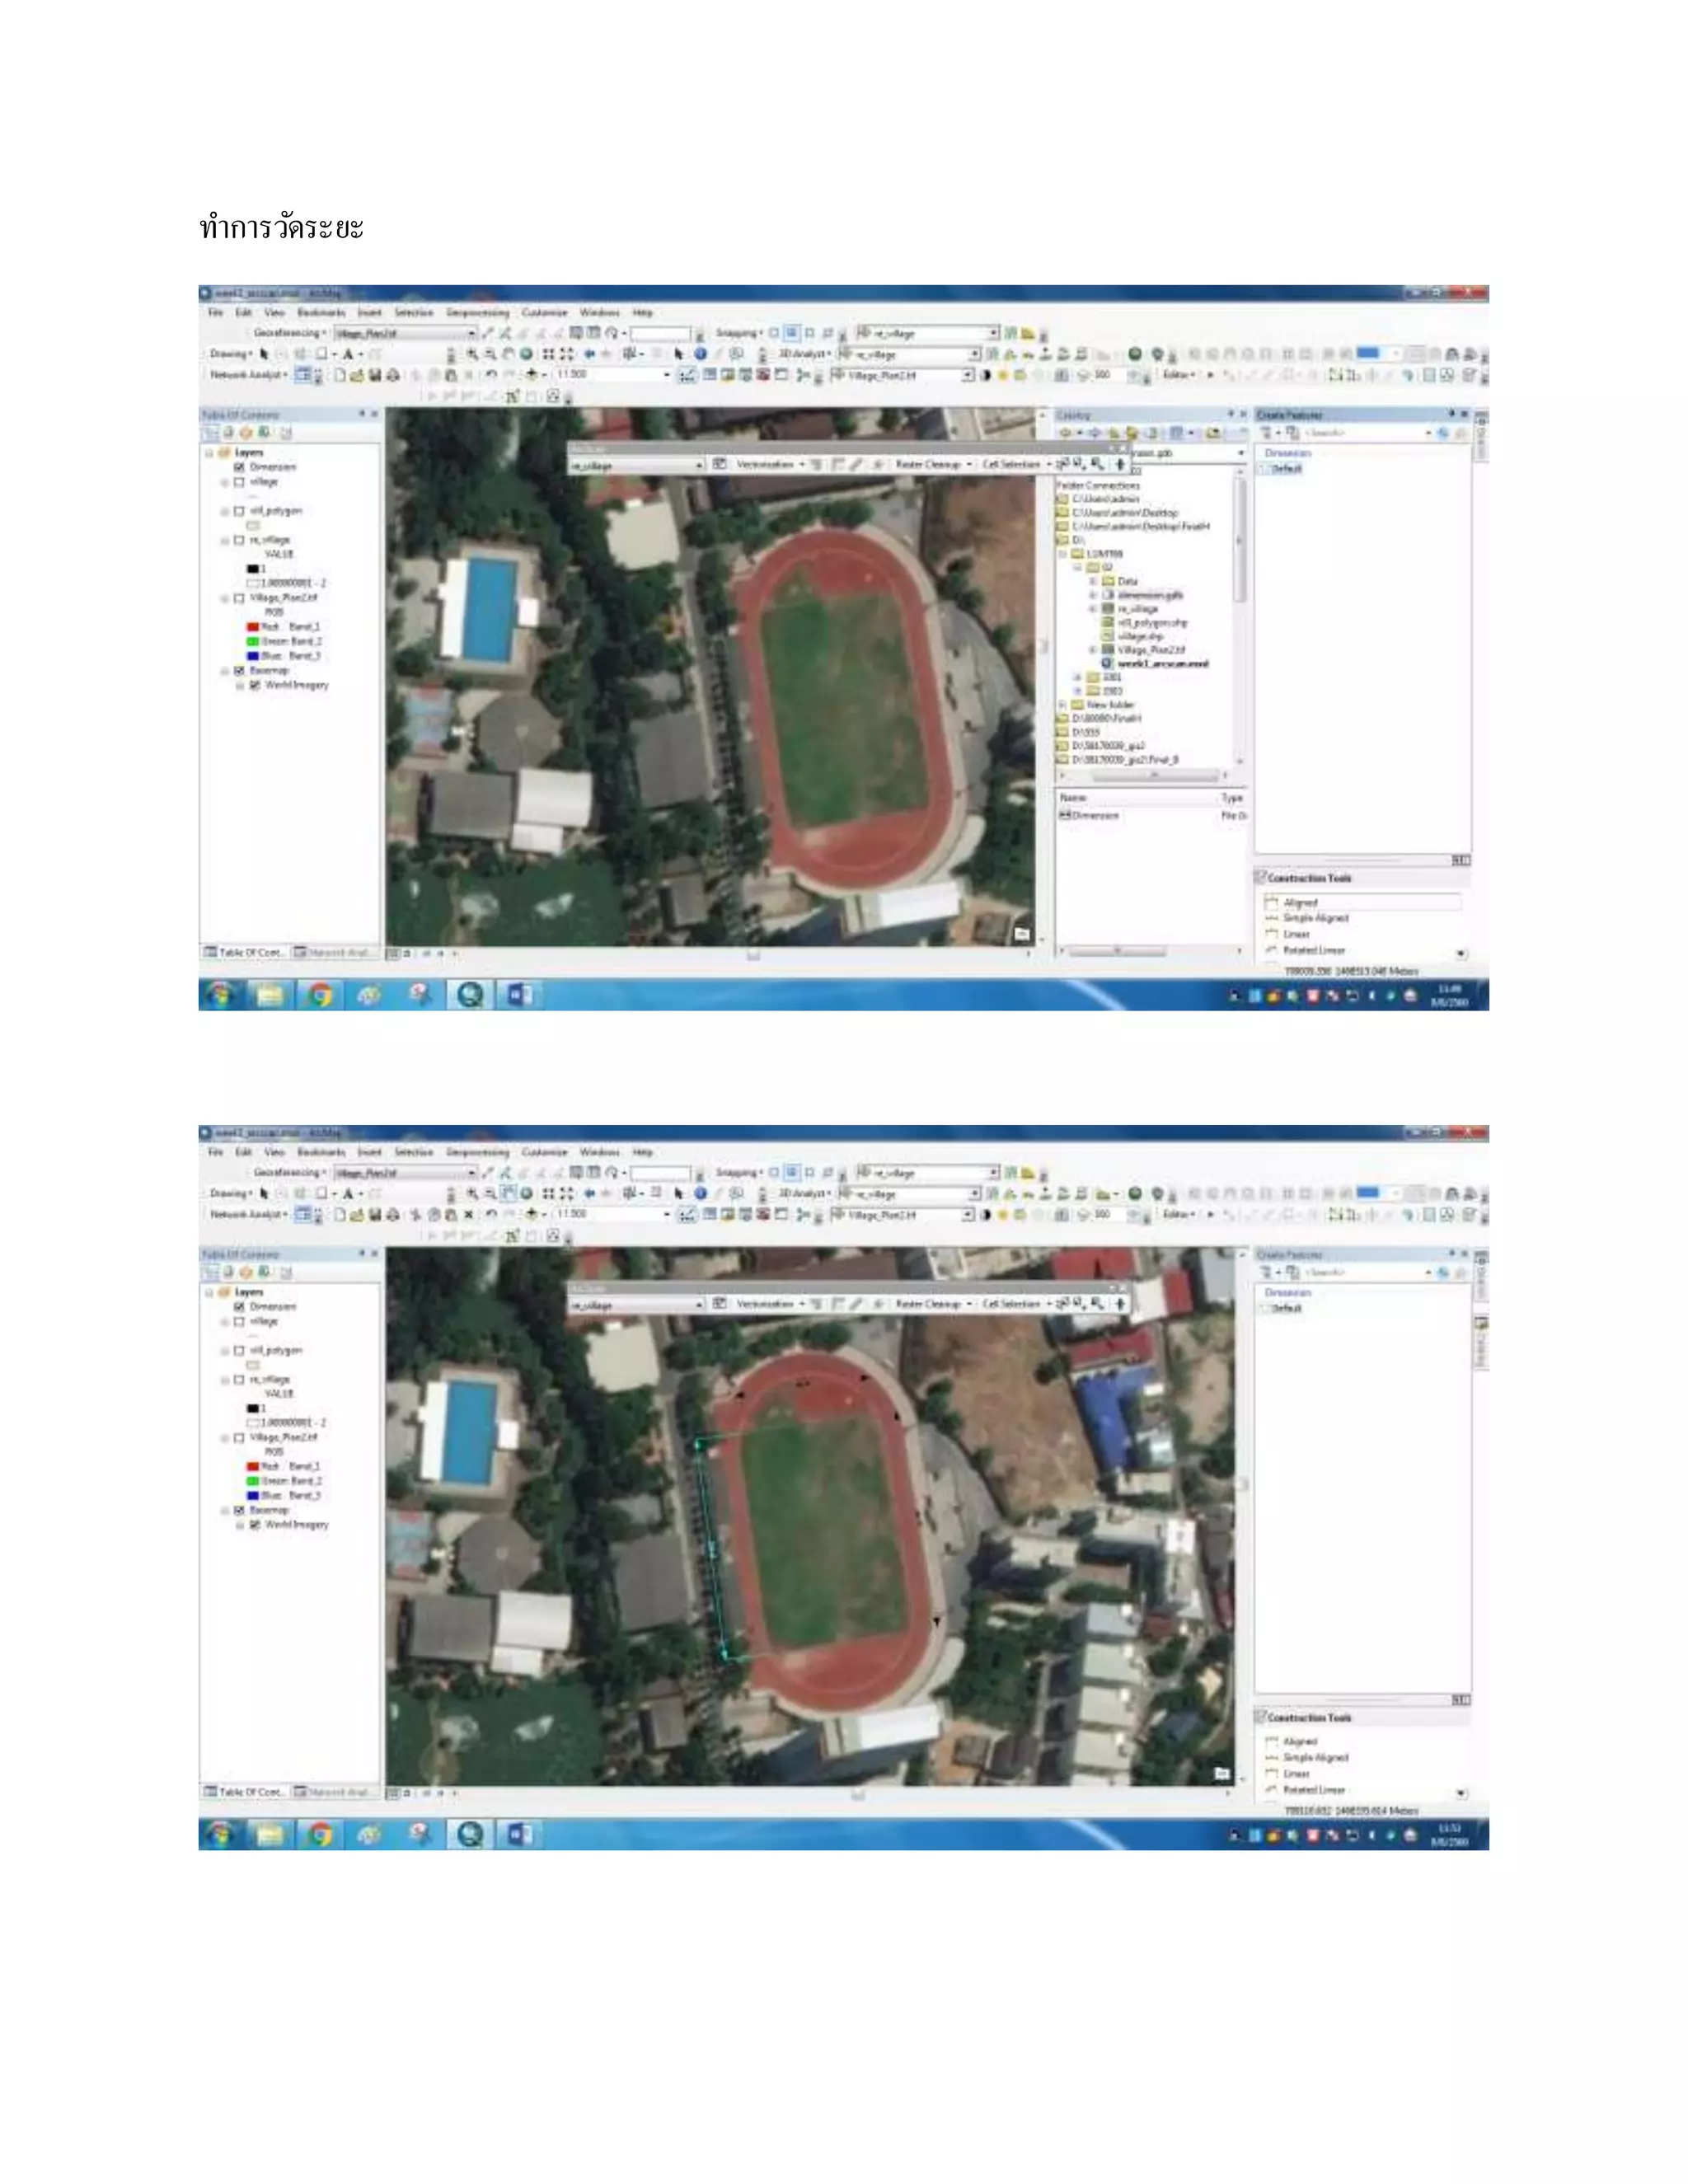
Task: Enable the vill_polygon layer in upper contents list
Action: click(239, 511)
